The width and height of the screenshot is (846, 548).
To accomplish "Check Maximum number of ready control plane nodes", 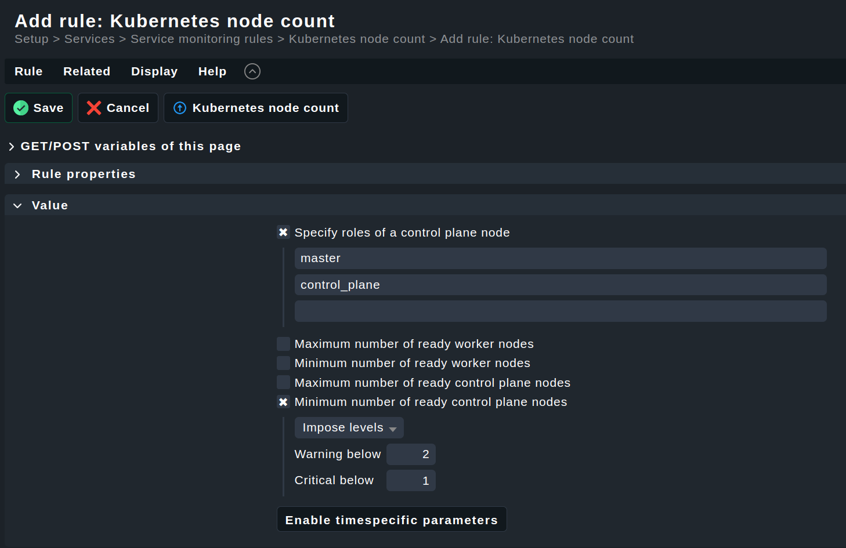I will 283,383.
